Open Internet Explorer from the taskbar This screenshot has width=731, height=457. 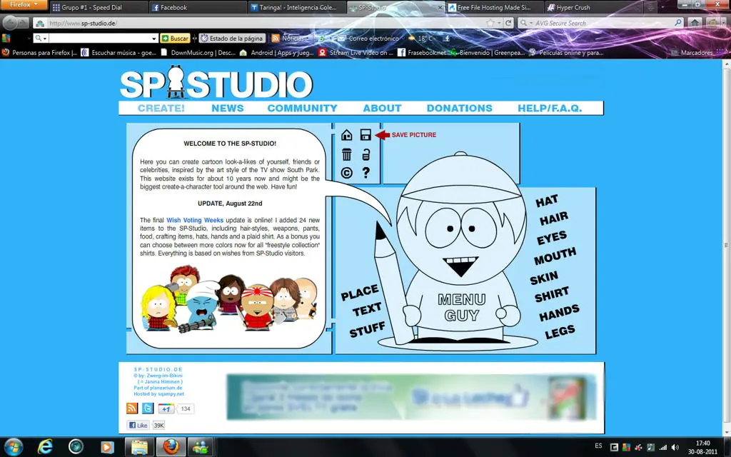point(45,447)
